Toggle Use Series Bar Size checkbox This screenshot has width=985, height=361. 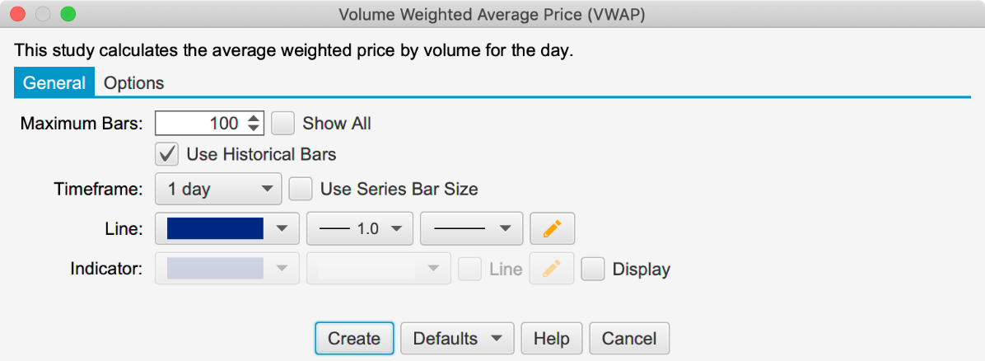(x=301, y=190)
